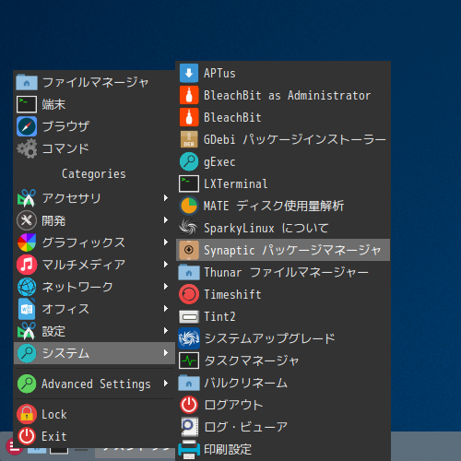The image size is (461, 461).
Task: Click the ログ・ビューア magnifier icon
Action: (x=189, y=427)
